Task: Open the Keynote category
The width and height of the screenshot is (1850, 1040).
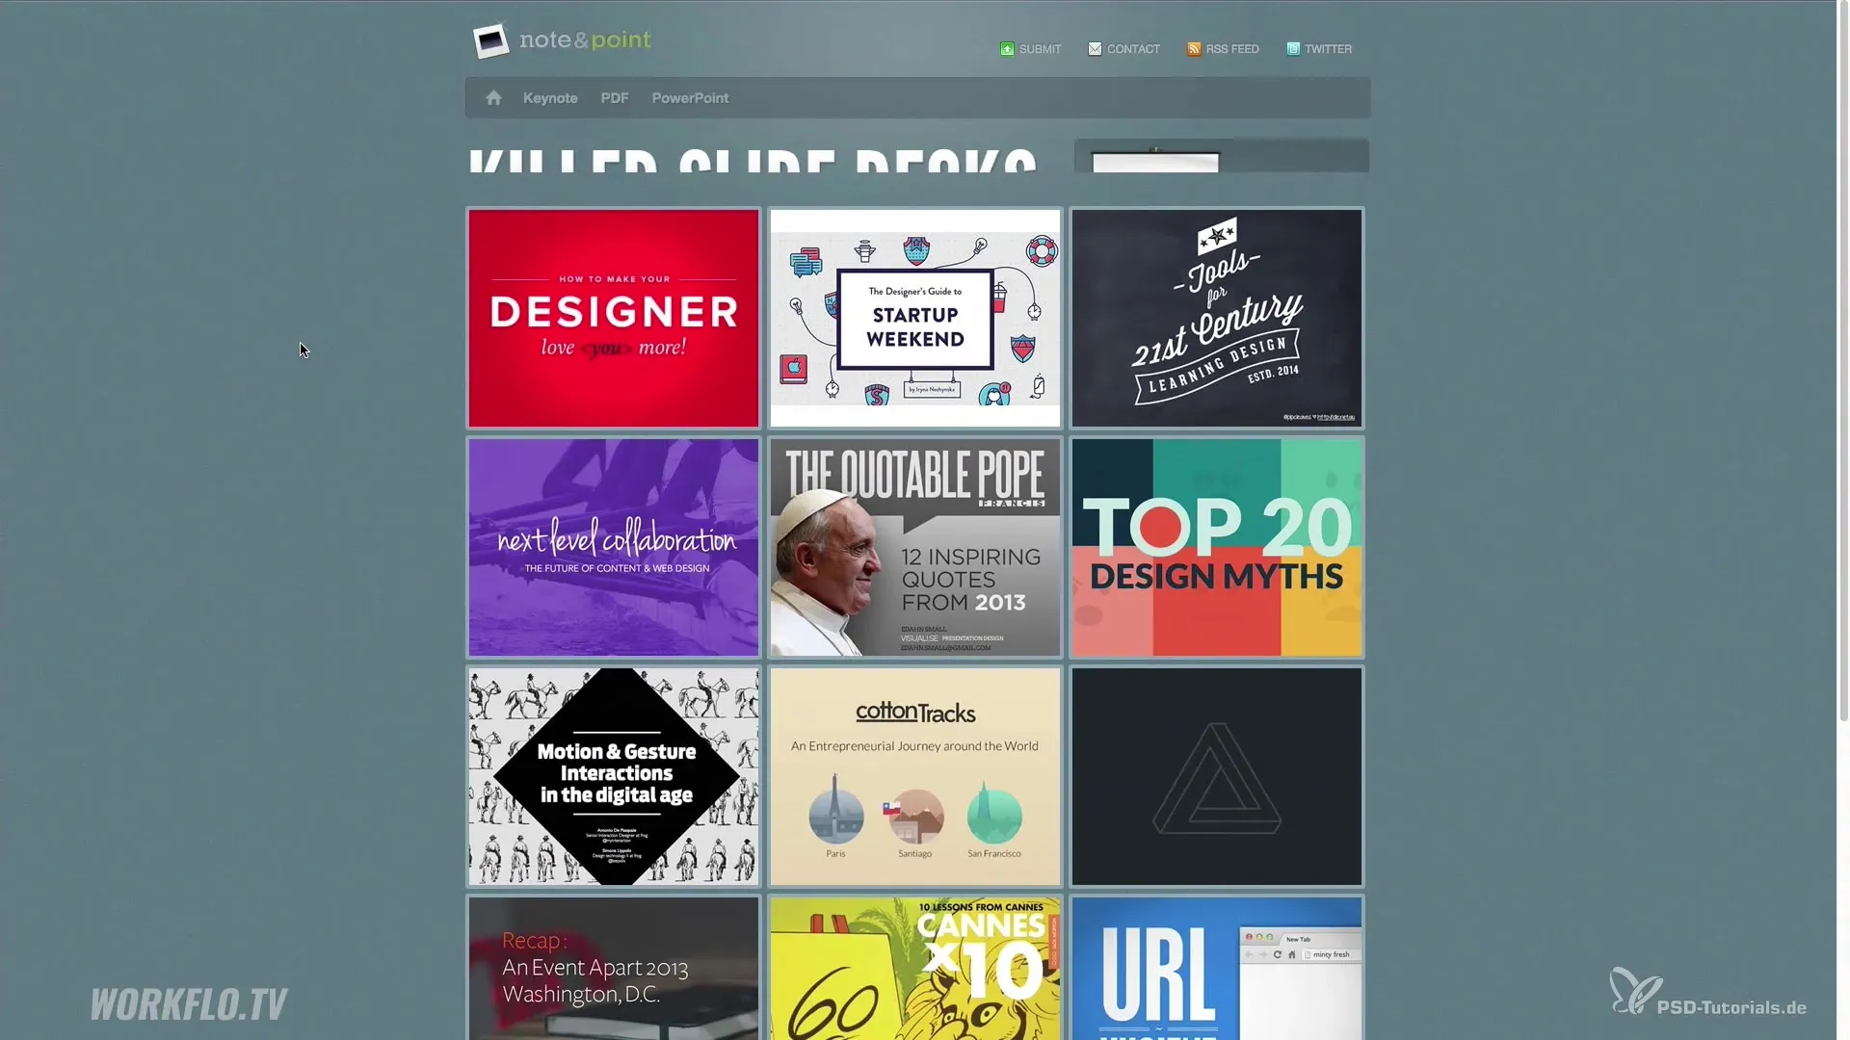Action: 550,98
